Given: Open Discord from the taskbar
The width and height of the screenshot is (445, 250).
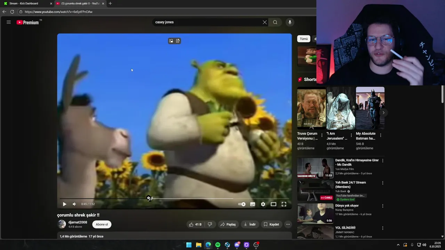Looking at the screenshot, I should 237,245.
